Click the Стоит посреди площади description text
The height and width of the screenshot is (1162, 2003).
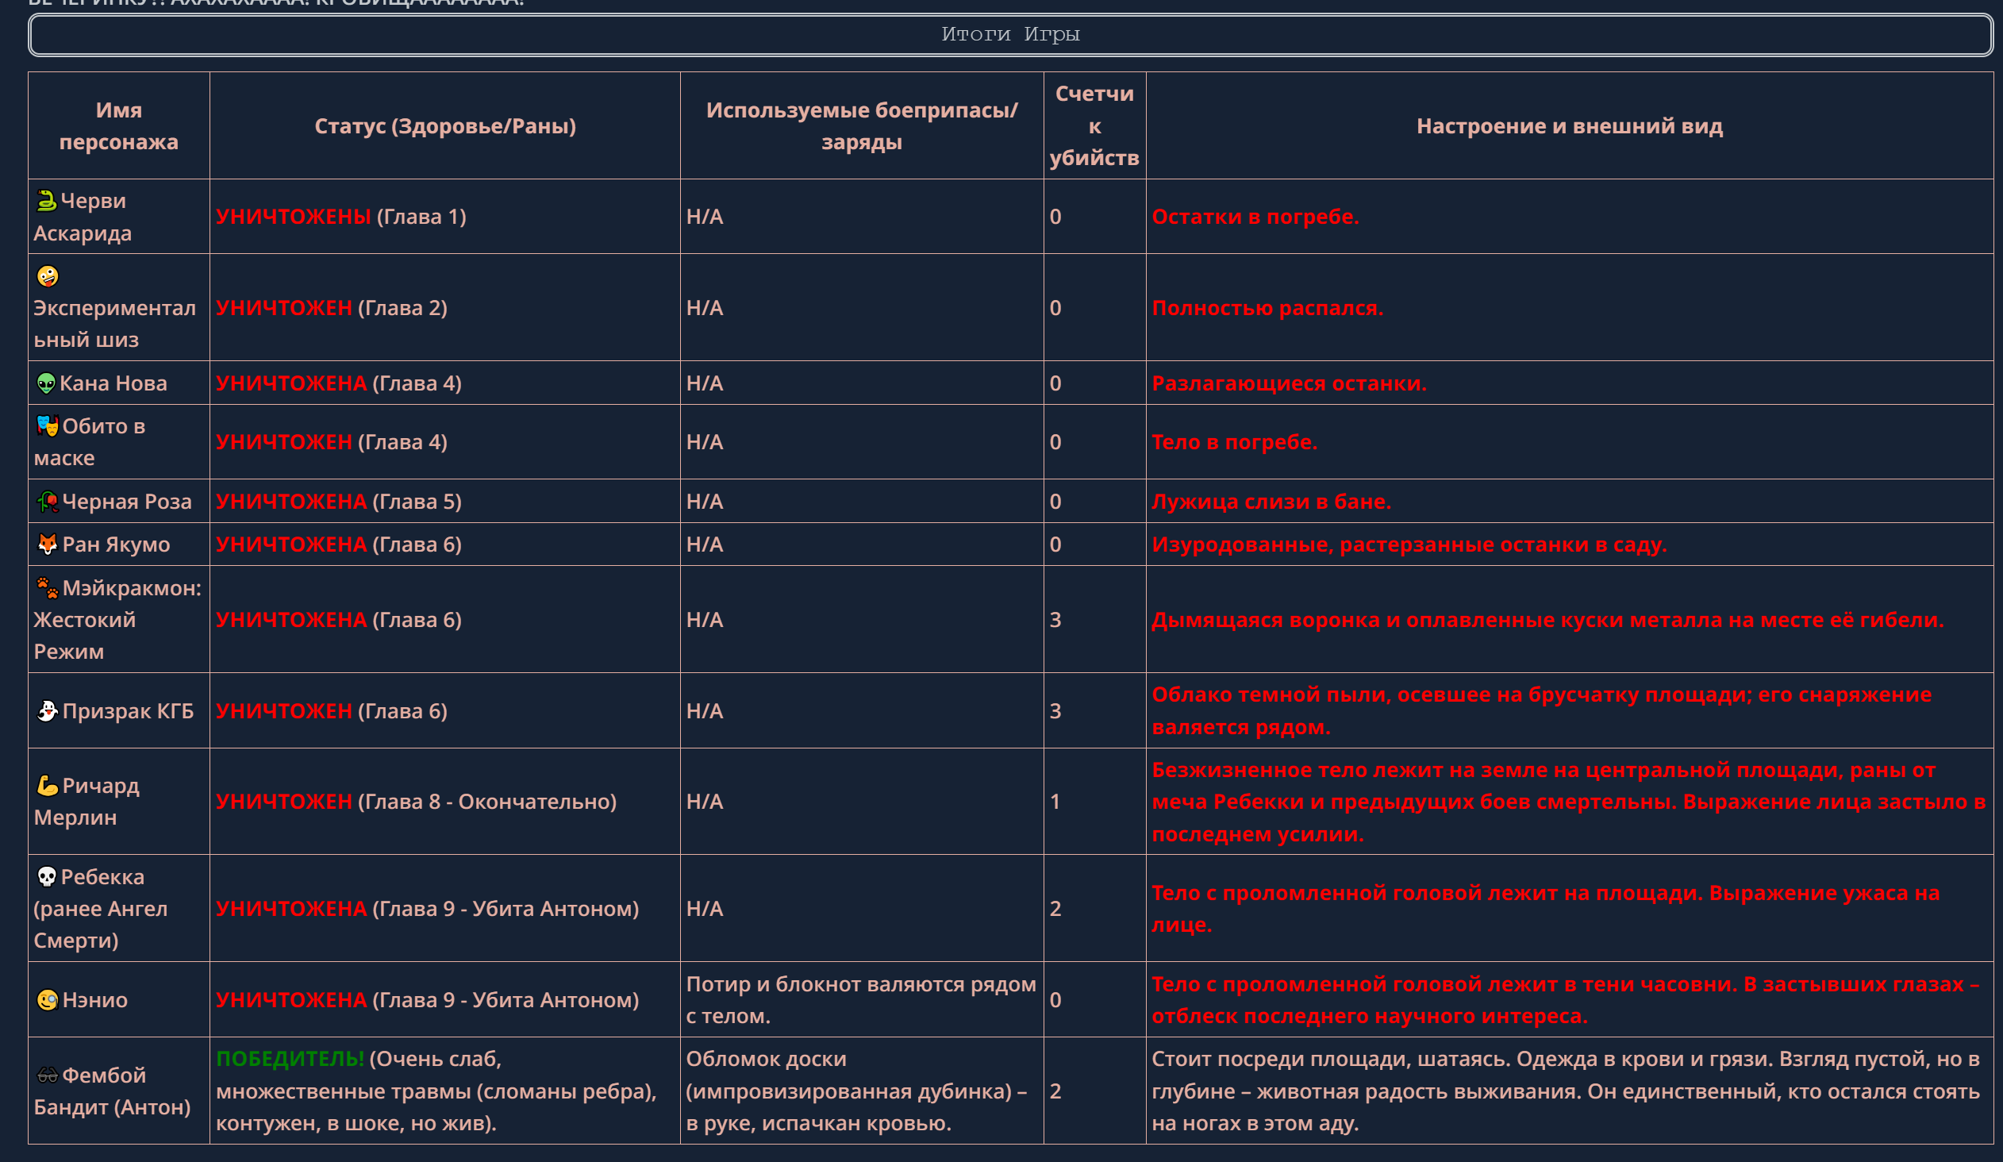(x=1566, y=1091)
